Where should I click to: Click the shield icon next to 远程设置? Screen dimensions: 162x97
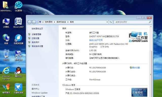29,38
